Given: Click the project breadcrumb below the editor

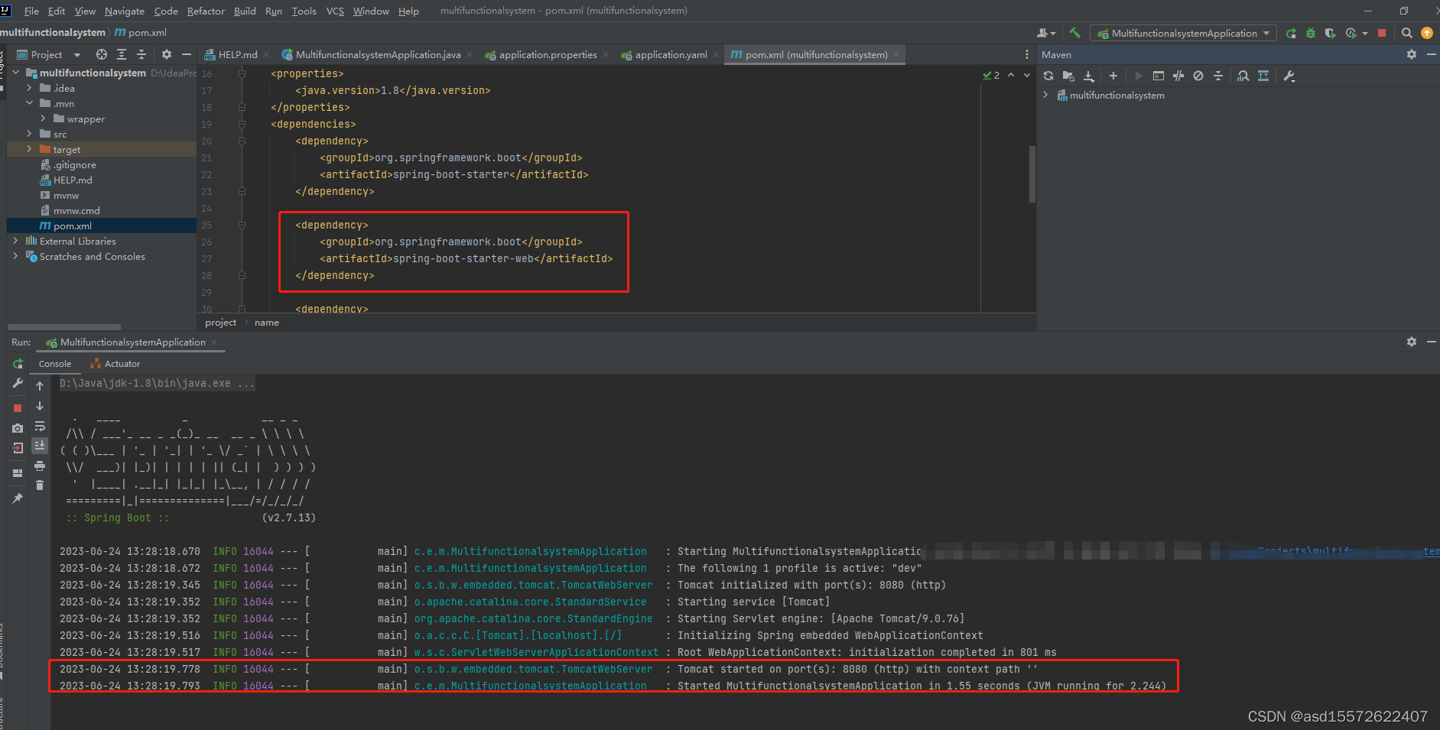Looking at the screenshot, I should (x=220, y=322).
